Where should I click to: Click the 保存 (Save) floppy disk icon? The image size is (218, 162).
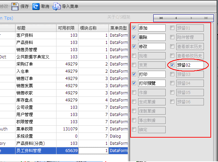pyautogui.click(x=15, y=6)
